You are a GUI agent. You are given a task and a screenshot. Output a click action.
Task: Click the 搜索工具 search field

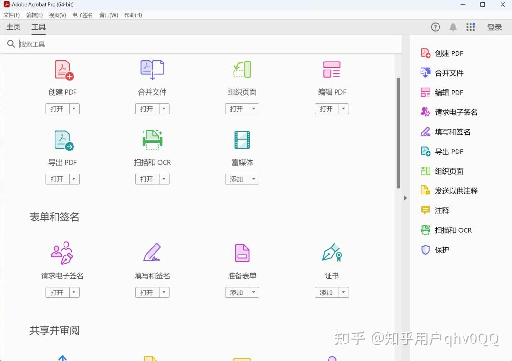[x=209, y=44]
